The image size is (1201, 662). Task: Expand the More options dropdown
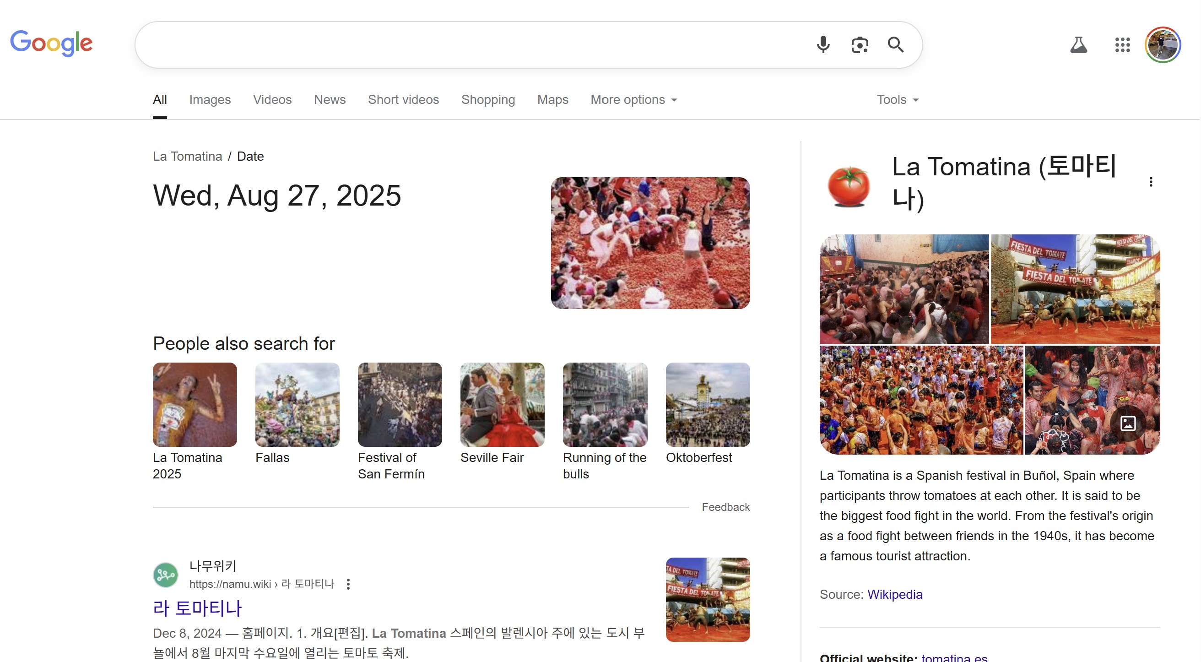click(x=634, y=100)
